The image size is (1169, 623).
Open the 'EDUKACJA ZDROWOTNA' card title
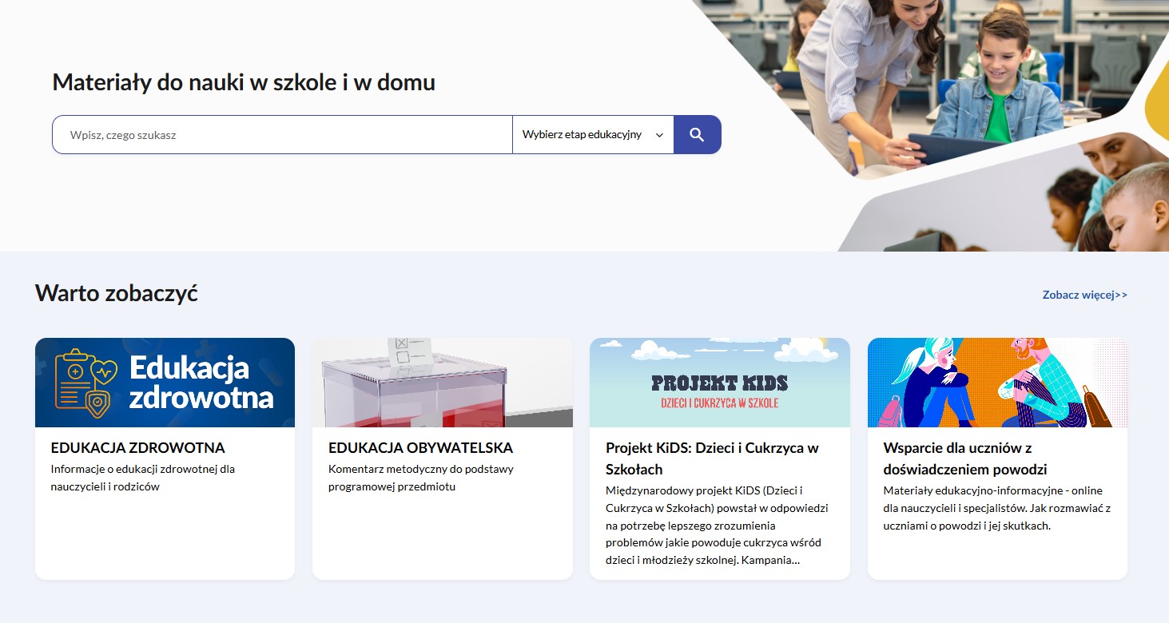coord(137,448)
